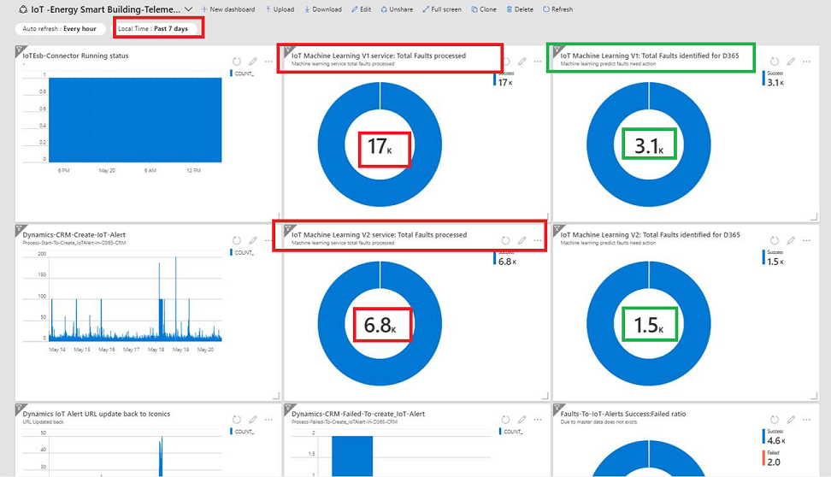
Task: Click the Dynamics-CRM-Failed-To-create_IoT-Alert tile title
Action: (357, 414)
